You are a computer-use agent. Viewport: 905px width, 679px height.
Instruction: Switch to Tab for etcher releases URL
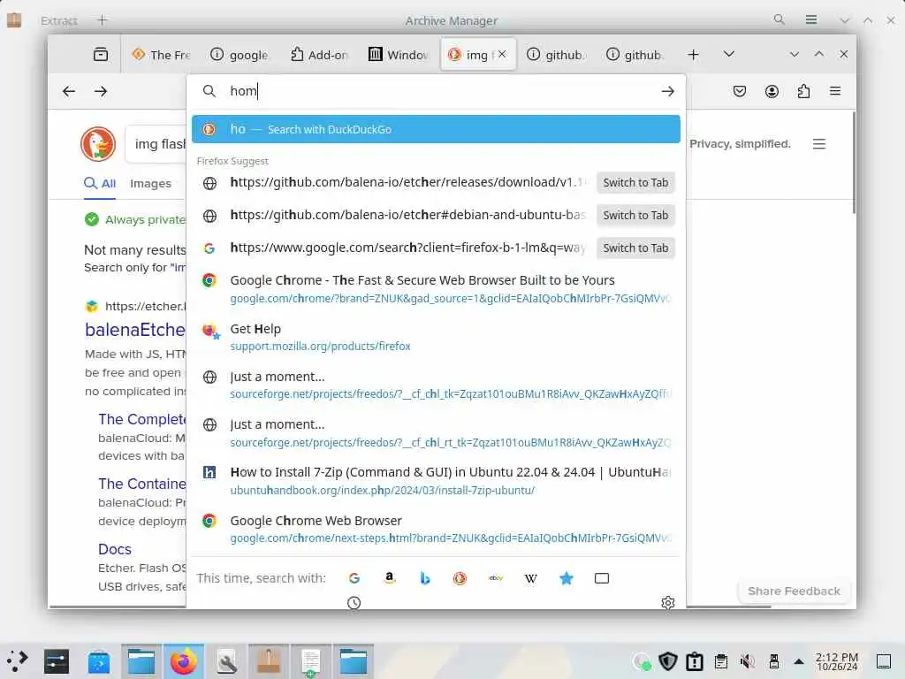[x=635, y=182]
